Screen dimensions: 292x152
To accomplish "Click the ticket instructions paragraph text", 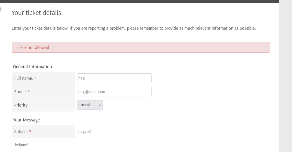I will point(133,28).
